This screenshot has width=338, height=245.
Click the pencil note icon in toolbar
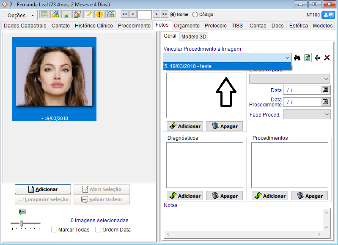88,14
